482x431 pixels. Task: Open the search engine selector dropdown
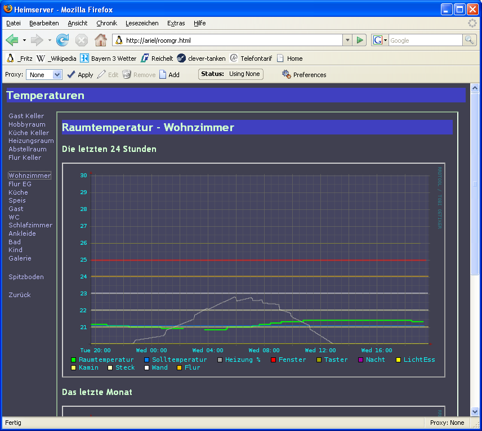click(x=380, y=40)
